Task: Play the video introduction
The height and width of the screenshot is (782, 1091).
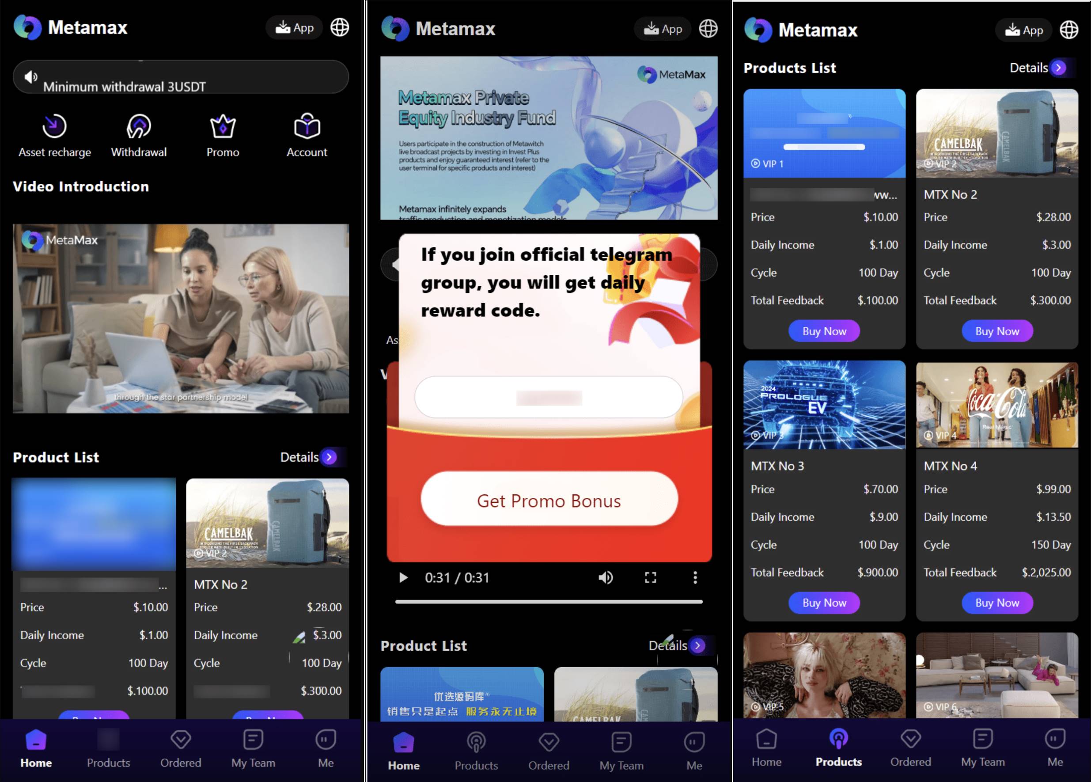Action: [x=403, y=577]
